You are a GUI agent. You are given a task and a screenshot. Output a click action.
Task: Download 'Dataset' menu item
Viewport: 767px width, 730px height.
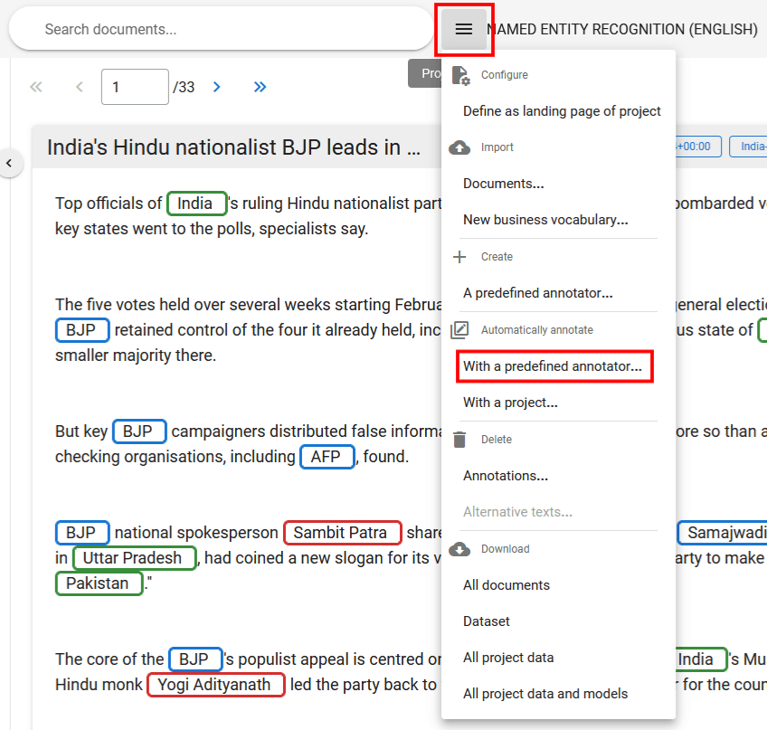pos(487,621)
